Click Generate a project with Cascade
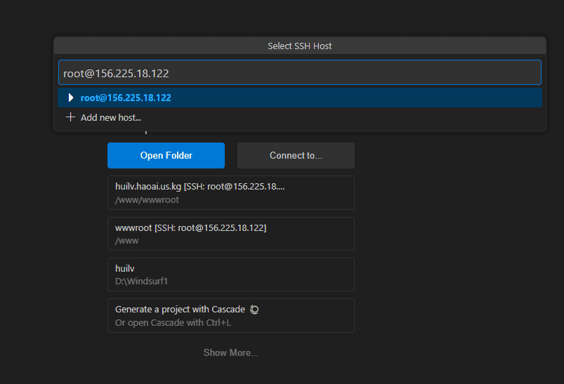Viewport: 564px width, 384px height. pos(231,315)
